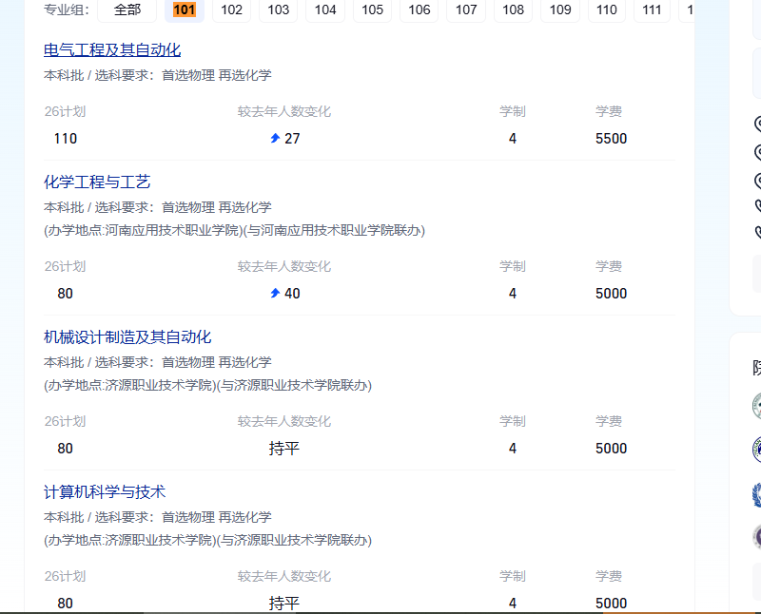Switch to major group 103
Viewport: 761px width, 614px height.
click(x=278, y=10)
